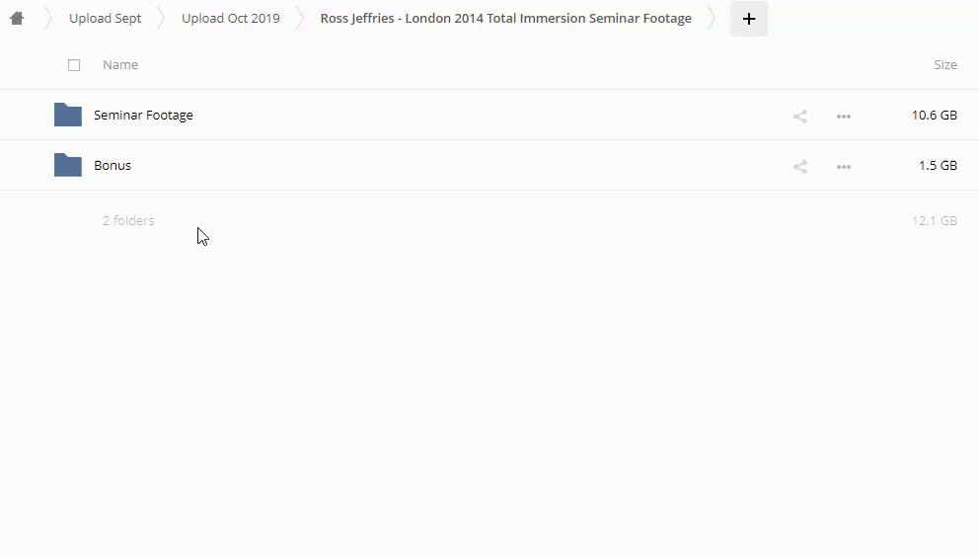979x557 pixels.
Task: Sort files by Size column header
Action: [x=944, y=65]
